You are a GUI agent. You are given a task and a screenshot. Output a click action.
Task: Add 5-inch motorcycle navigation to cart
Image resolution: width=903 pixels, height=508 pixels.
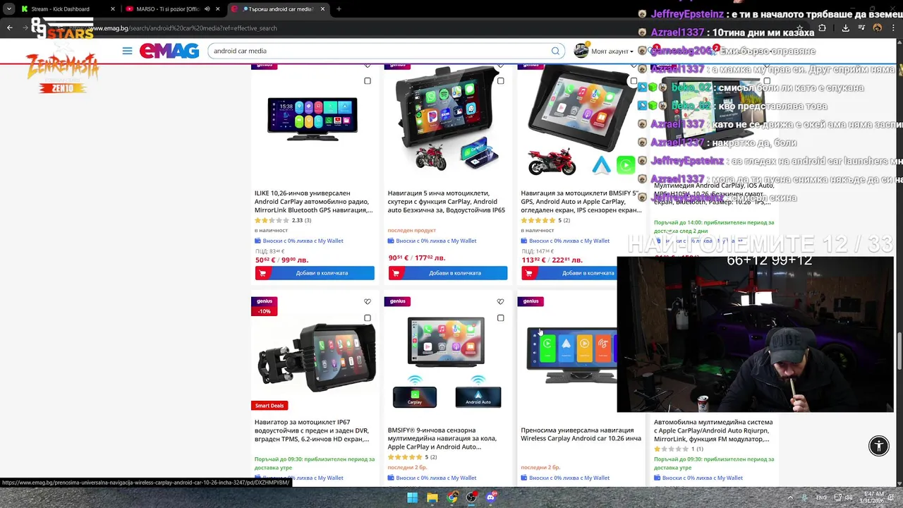448,273
